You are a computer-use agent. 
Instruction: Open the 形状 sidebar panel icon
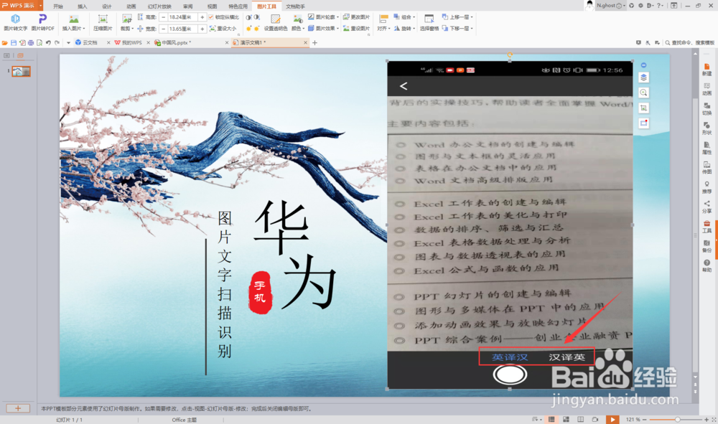tap(707, 128)
